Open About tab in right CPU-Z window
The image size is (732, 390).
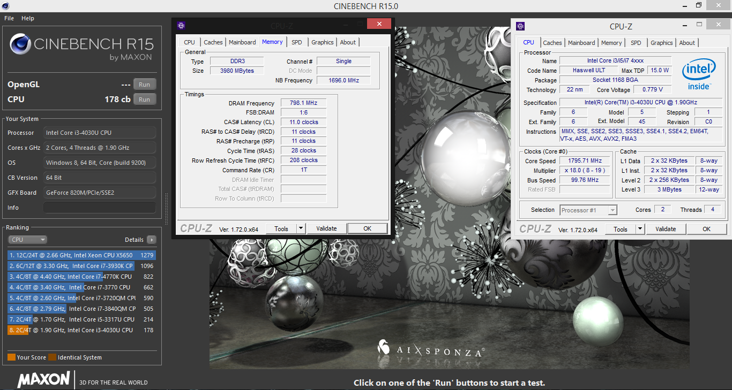pyautogui.click(x=687, y=43)
